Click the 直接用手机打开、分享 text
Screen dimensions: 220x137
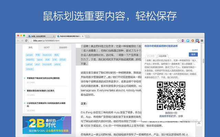click(171, 116)
